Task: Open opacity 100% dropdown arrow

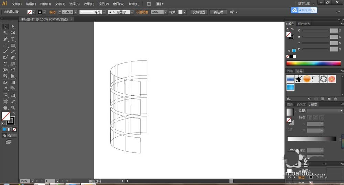Action: click(x=166, y=12)
